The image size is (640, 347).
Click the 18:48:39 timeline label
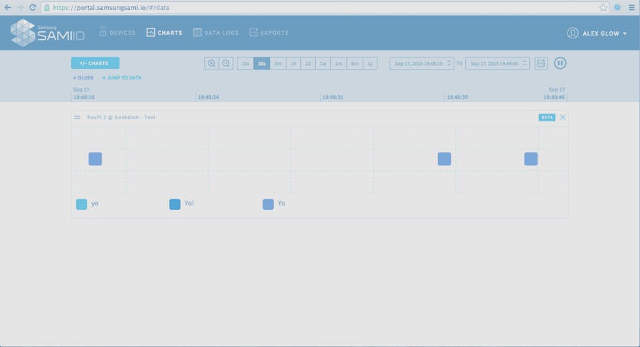(x=457, y=97)
